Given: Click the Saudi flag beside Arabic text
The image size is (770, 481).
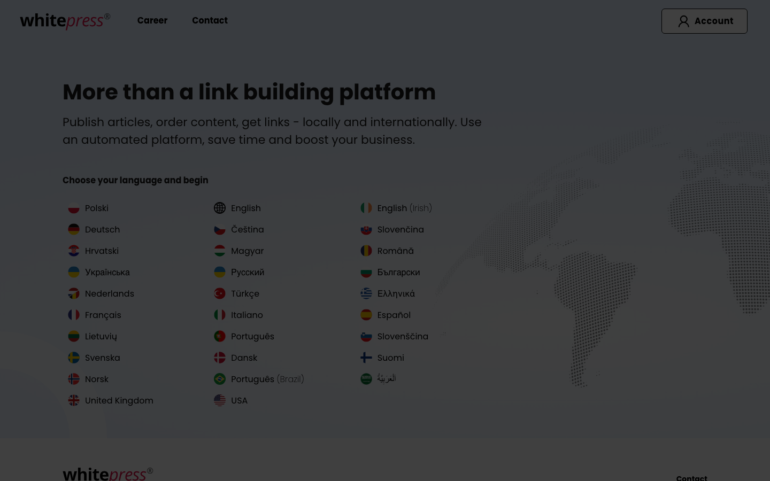Looking at the screenshot, I should click(x=366, y=379).
